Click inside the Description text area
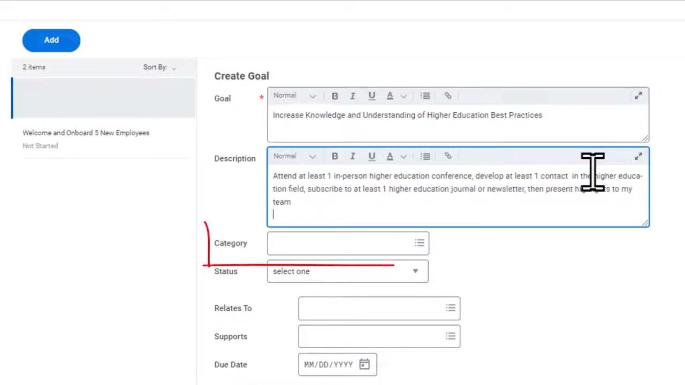 (458, 195)
